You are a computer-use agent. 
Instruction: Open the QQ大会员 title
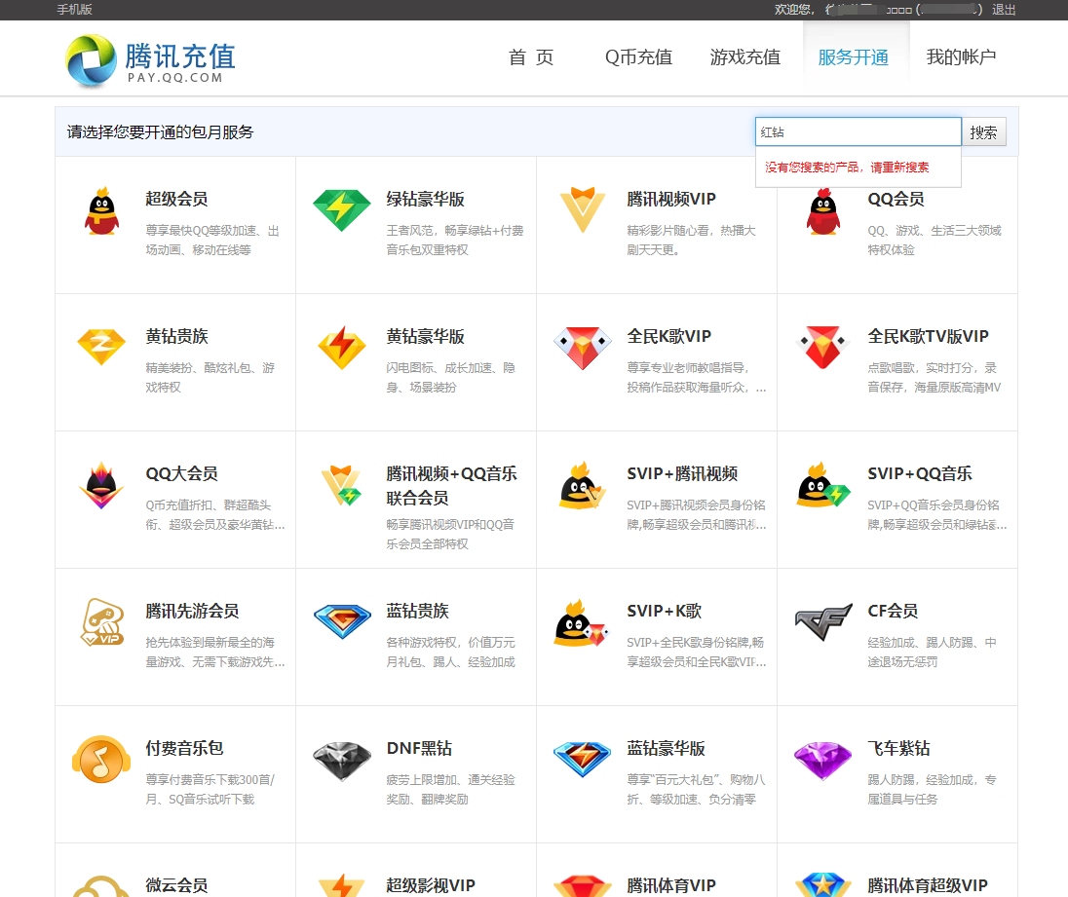181,473
